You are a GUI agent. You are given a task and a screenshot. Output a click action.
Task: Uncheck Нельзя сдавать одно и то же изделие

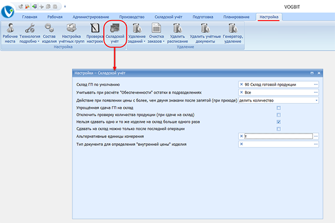[x=279, y=122]
